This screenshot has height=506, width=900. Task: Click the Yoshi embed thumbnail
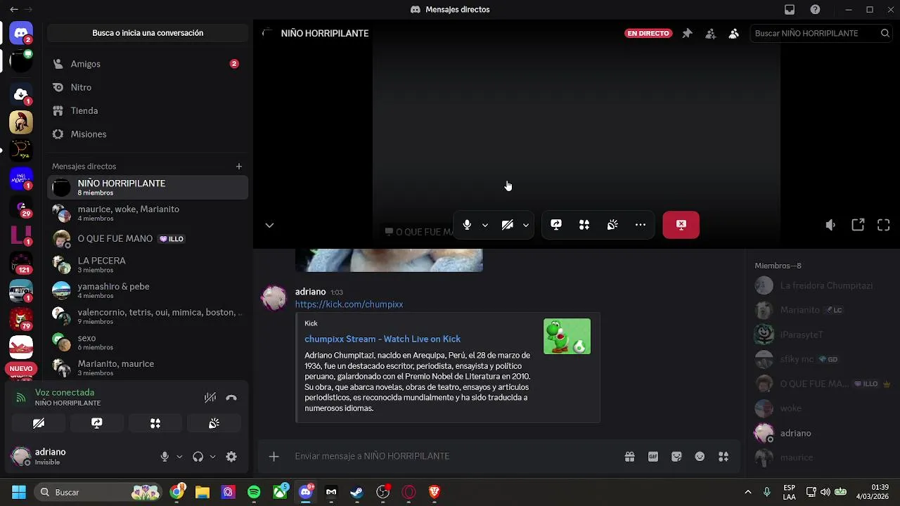(567, 336)
